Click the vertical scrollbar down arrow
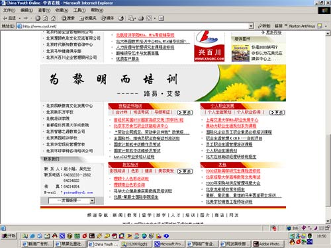This screenshot has height=248, width=331. pyautogui.click(x=328, y=221)
